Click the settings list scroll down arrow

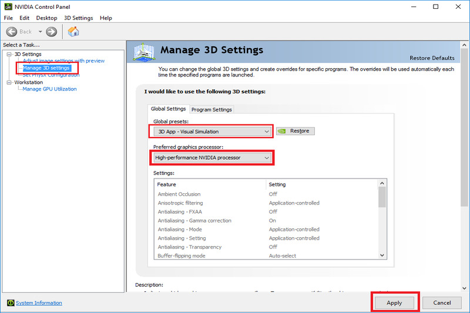[382, 255]
